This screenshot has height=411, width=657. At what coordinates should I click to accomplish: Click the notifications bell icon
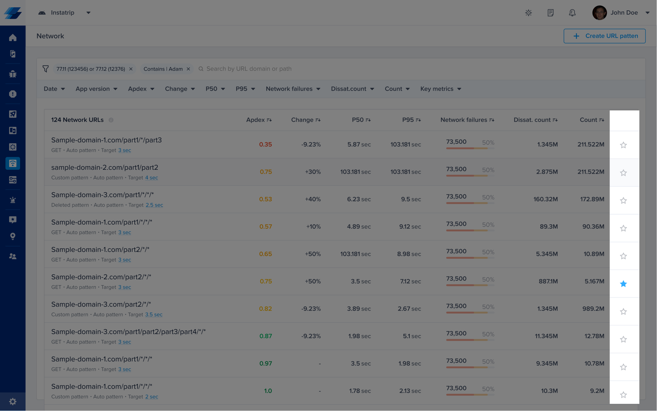572,13
